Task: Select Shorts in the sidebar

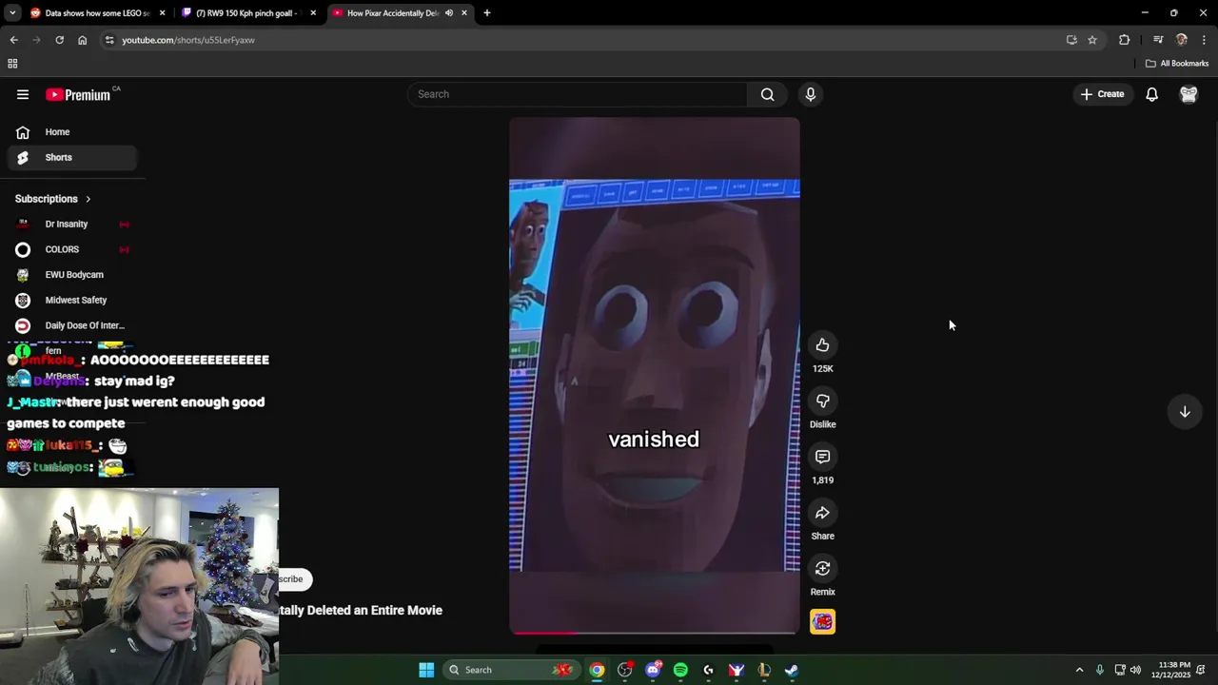Action: [x=72, y=158]
